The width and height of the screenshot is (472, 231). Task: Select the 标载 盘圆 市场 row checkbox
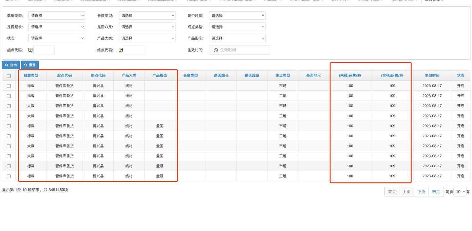coord(9,126)
